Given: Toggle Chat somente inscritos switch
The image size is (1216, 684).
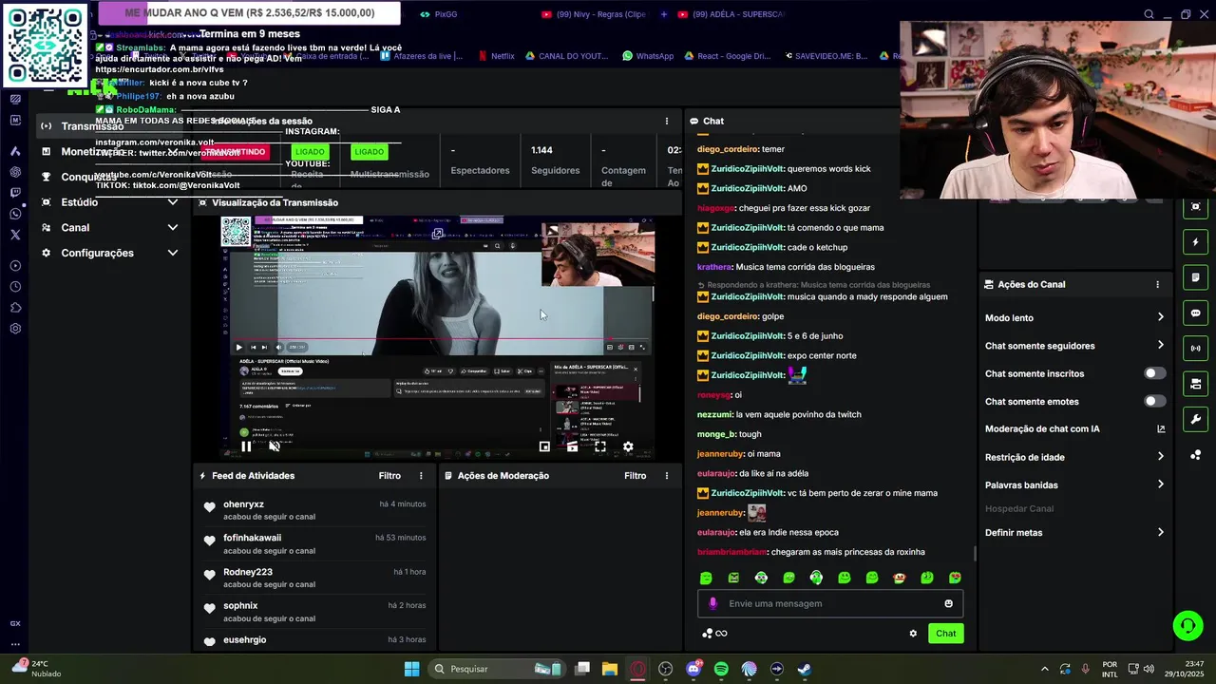Looking at the screenshot, I should pos(1154,373).
